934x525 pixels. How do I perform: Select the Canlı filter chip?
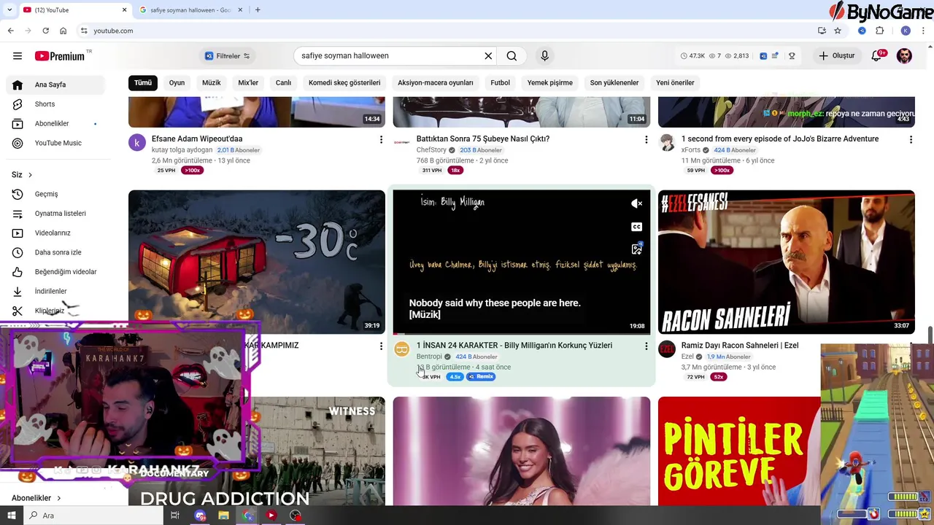283,82
